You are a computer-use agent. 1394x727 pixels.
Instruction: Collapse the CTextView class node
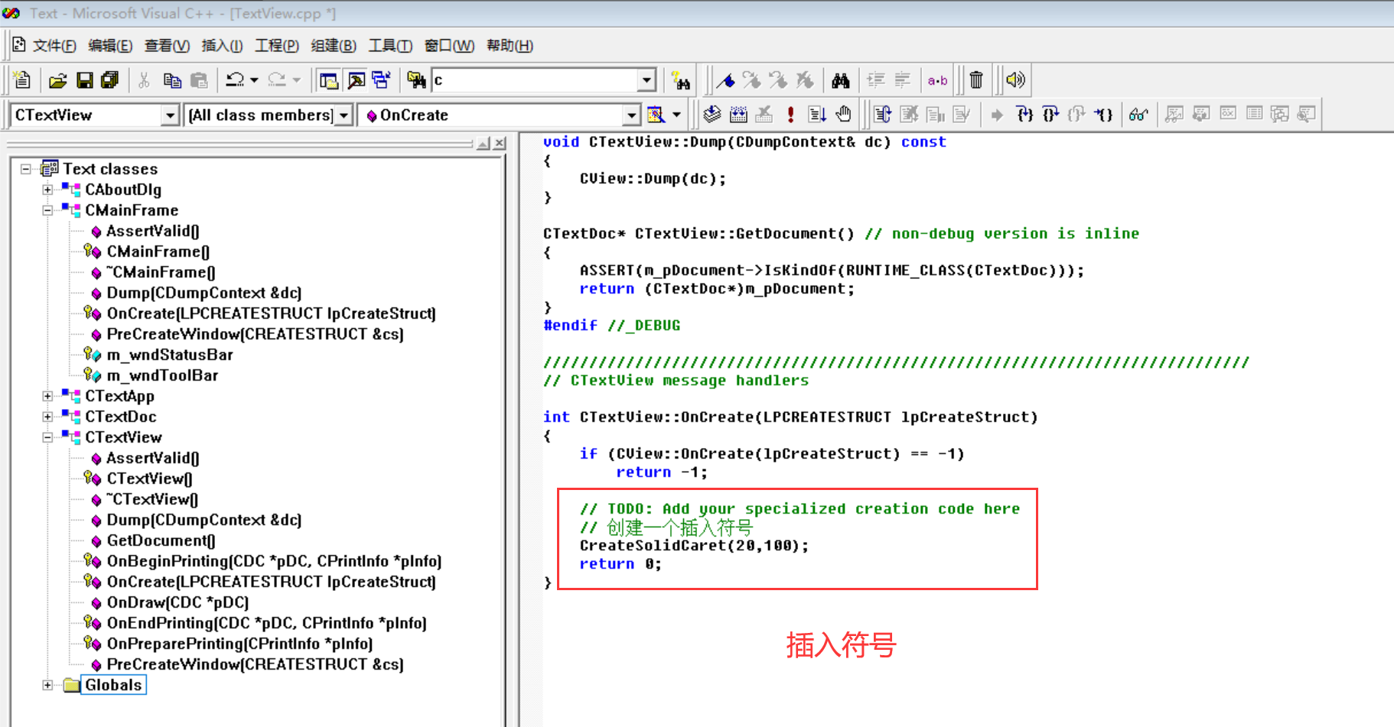point(47,437)
